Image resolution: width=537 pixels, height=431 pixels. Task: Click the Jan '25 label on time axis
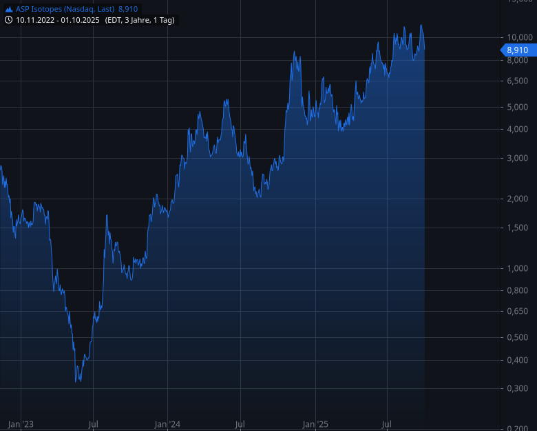[x=314, y=424]
